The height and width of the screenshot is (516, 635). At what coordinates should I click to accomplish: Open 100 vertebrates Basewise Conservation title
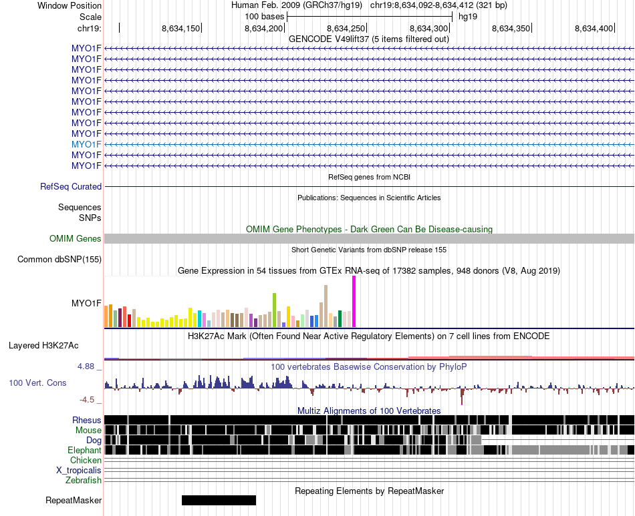369,366
